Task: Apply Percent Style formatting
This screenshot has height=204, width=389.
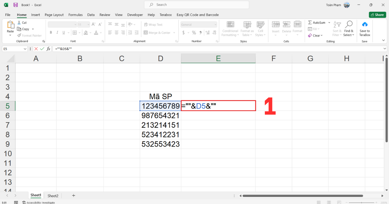Action: pyautogui.click(x=194, y=32)
